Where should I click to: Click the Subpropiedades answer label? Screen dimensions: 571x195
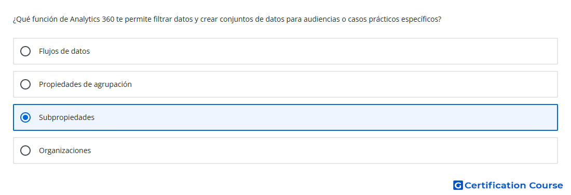[x=66, y=117]
